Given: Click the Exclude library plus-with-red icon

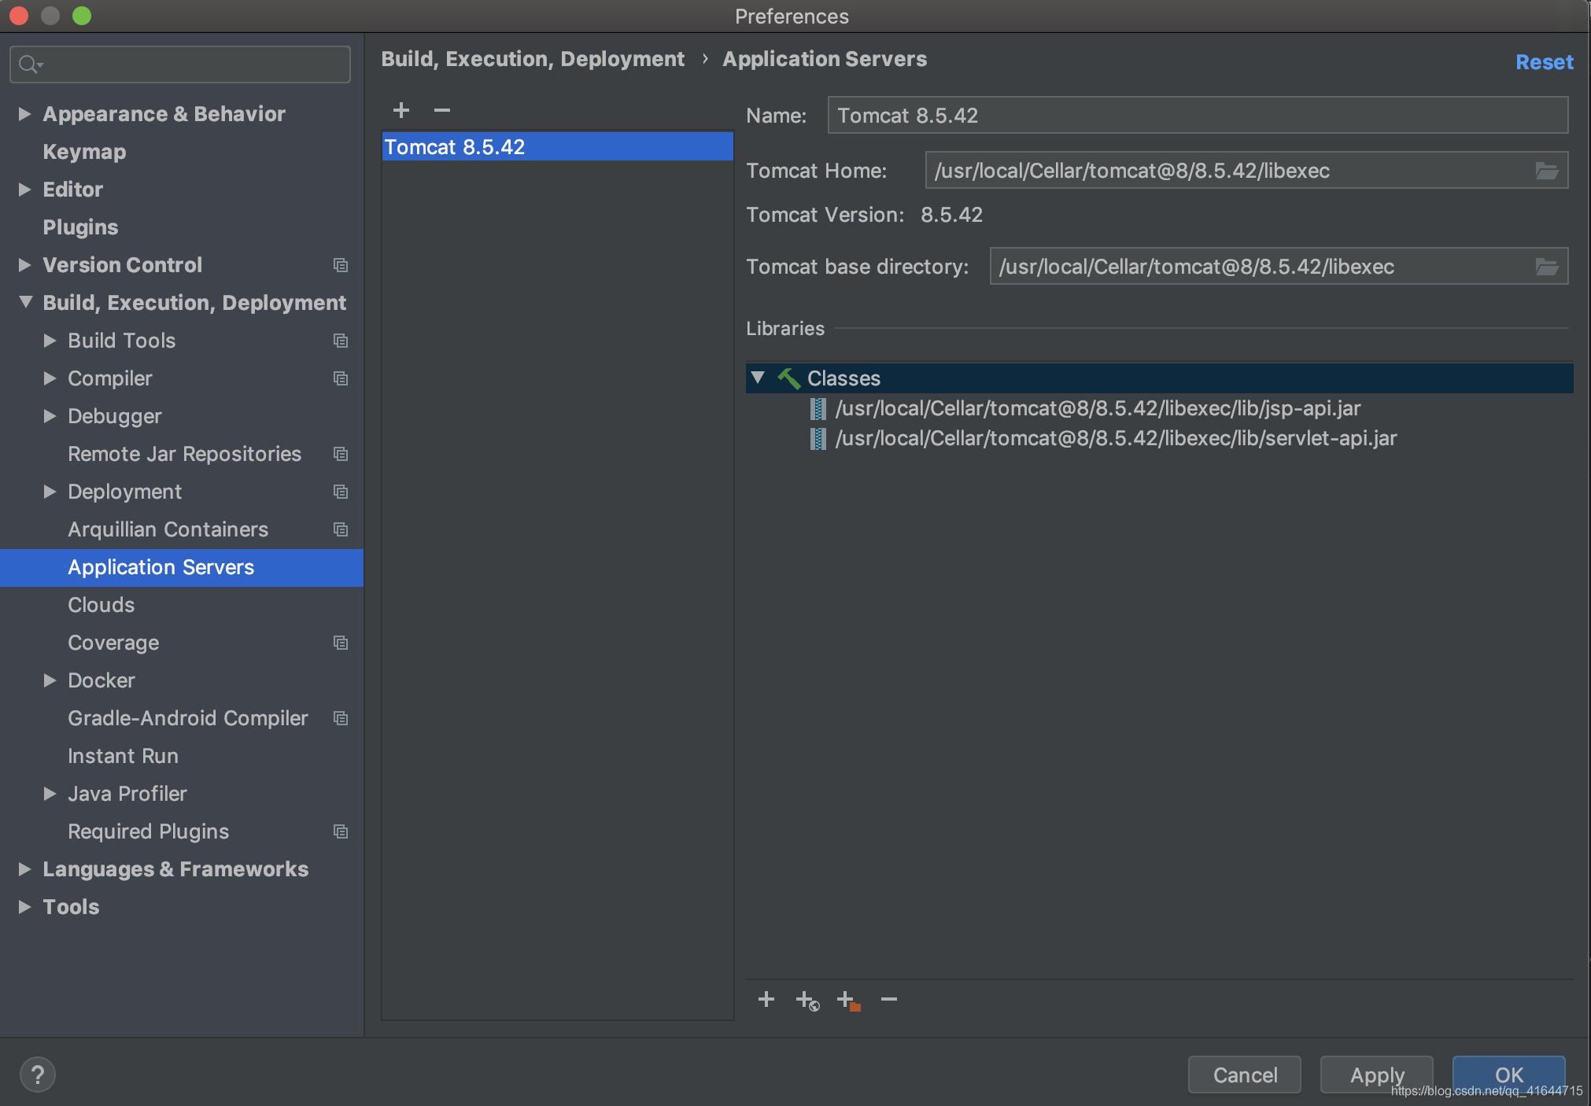Looking at the screenshot, I should point(848,1001).
